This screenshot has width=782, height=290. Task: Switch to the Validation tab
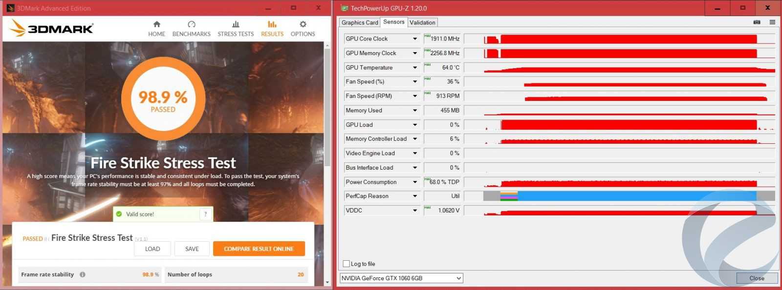422,22
